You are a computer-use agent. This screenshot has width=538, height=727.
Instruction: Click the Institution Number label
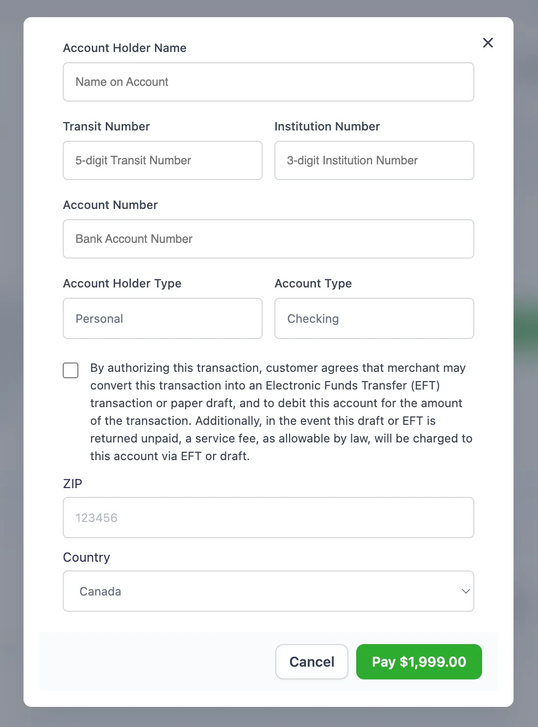point(327,126)
